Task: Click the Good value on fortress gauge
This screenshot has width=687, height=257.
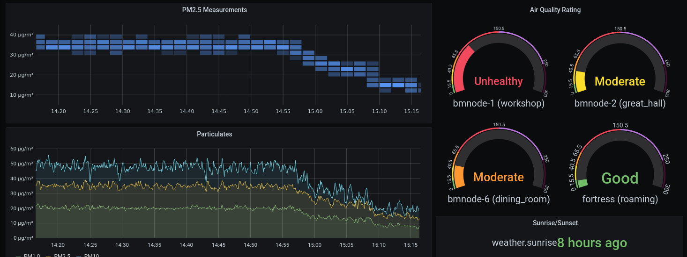Action: coord(620,178)
